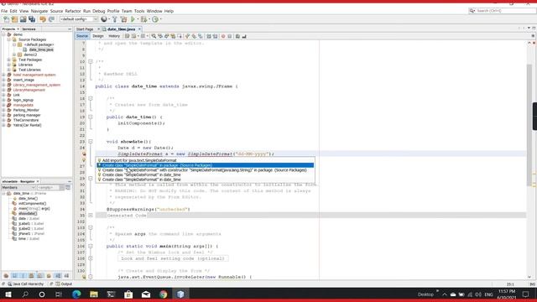Expand the Generated Code fold on line 35
The width and height of the screenshot is (537, 302).
pyautogui.click(x=91, y=216)
